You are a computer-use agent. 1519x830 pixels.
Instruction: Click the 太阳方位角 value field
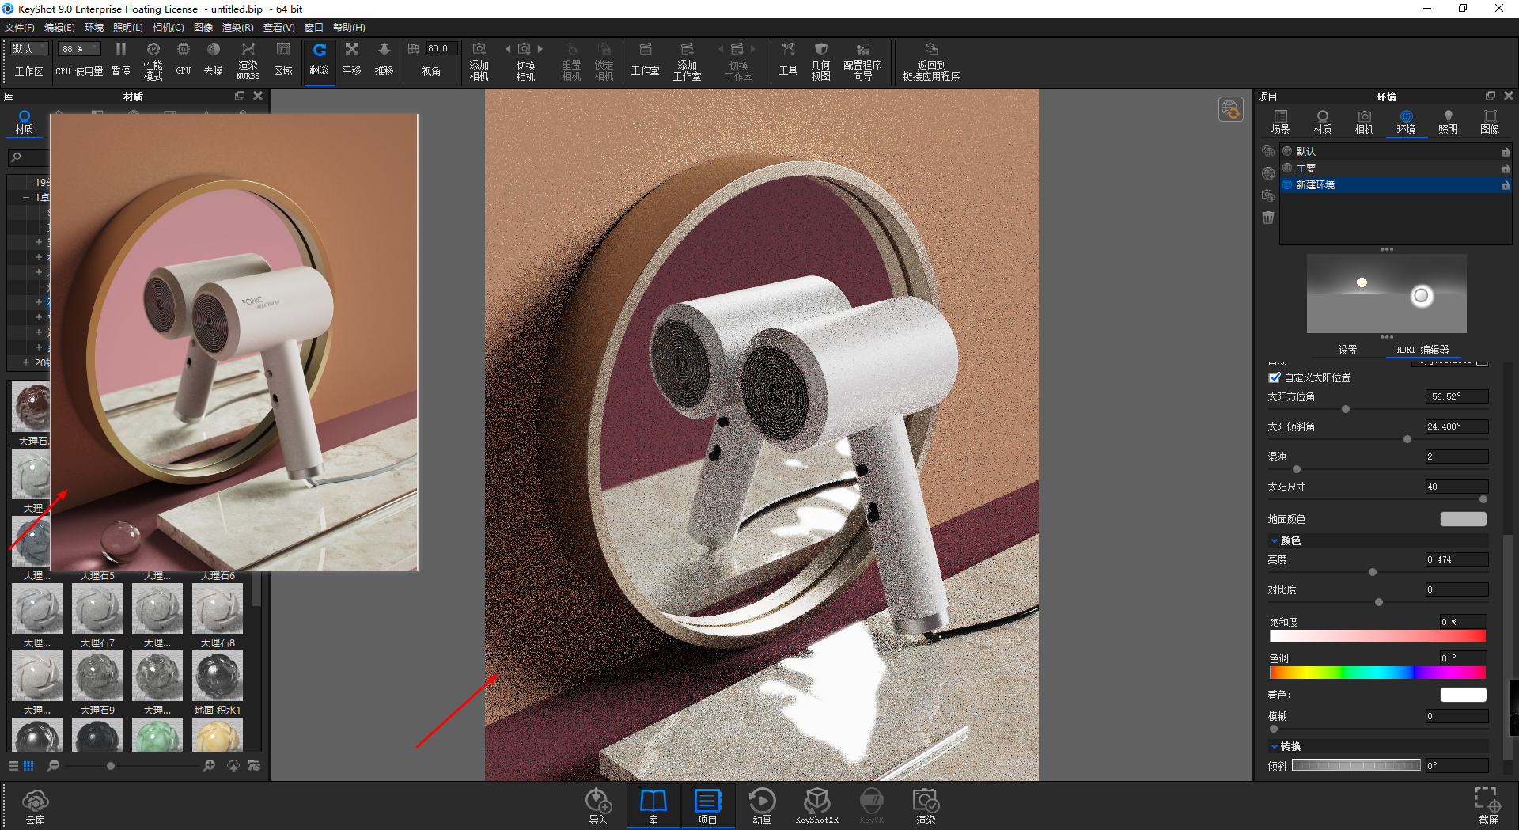pos(1456,396)
